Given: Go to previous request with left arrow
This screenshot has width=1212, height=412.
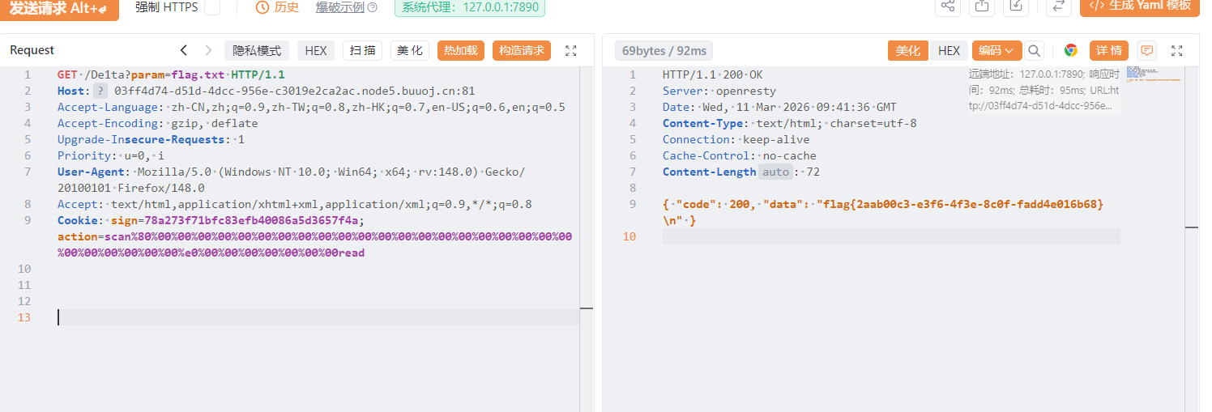Looking at the screenshot, I should [184, 50].
